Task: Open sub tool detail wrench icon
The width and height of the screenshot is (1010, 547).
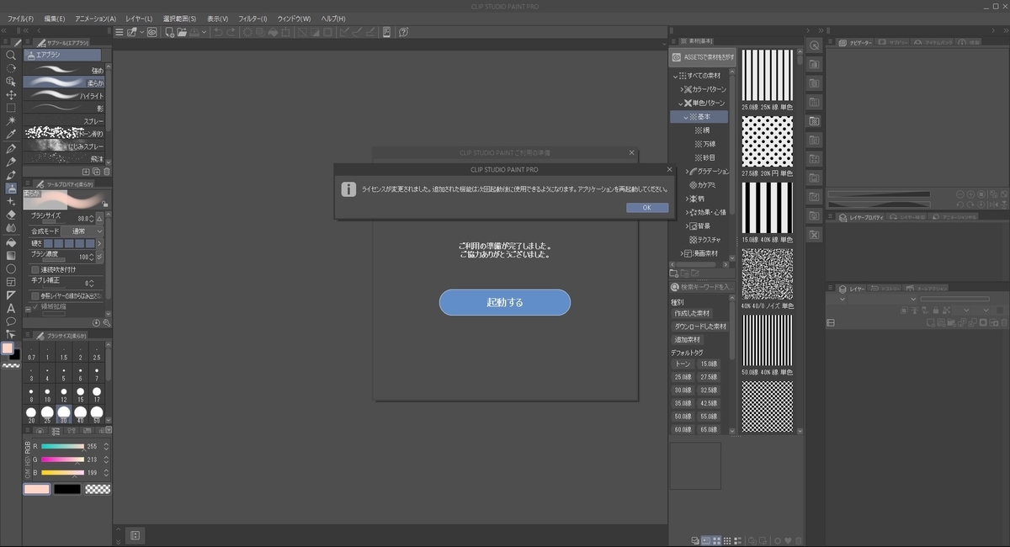Action: coord(106,322)
